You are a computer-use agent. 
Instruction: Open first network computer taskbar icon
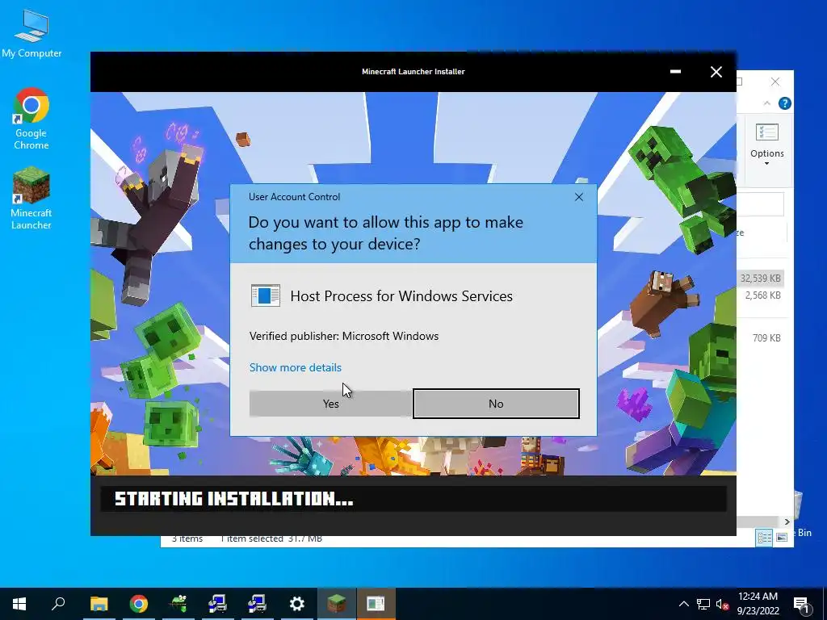point(217,604)
